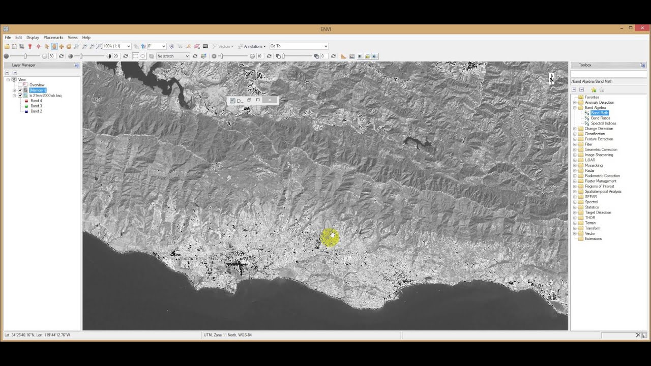The image size is (651, 366).
Task: Reset the brightness value
Action: (x=62, y=56)
